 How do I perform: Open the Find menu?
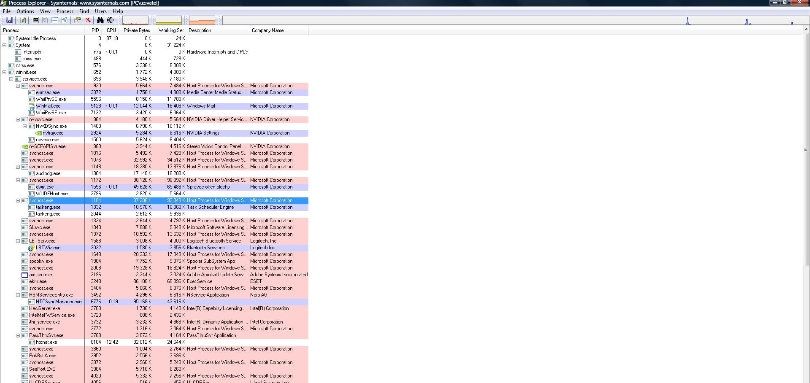[84, 11]
